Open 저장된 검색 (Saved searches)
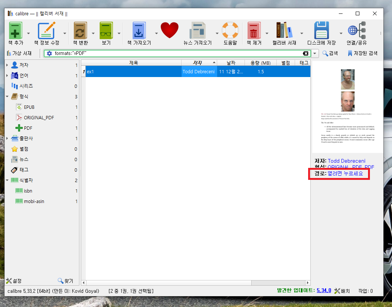 pos(362,53)
